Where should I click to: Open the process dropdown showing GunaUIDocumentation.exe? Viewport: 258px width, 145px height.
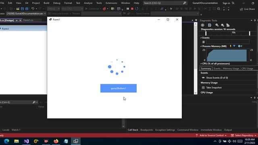[x=26, y=14]
